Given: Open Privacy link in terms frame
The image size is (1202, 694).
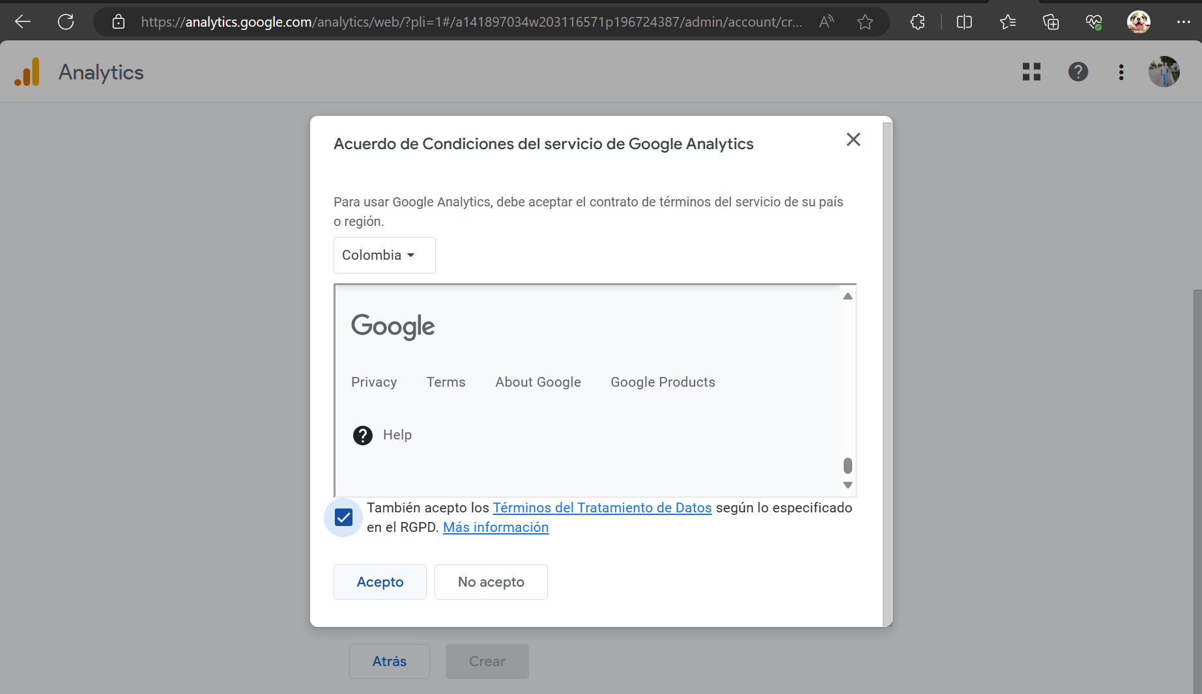Looking at the screenshot, I should 374,382.
